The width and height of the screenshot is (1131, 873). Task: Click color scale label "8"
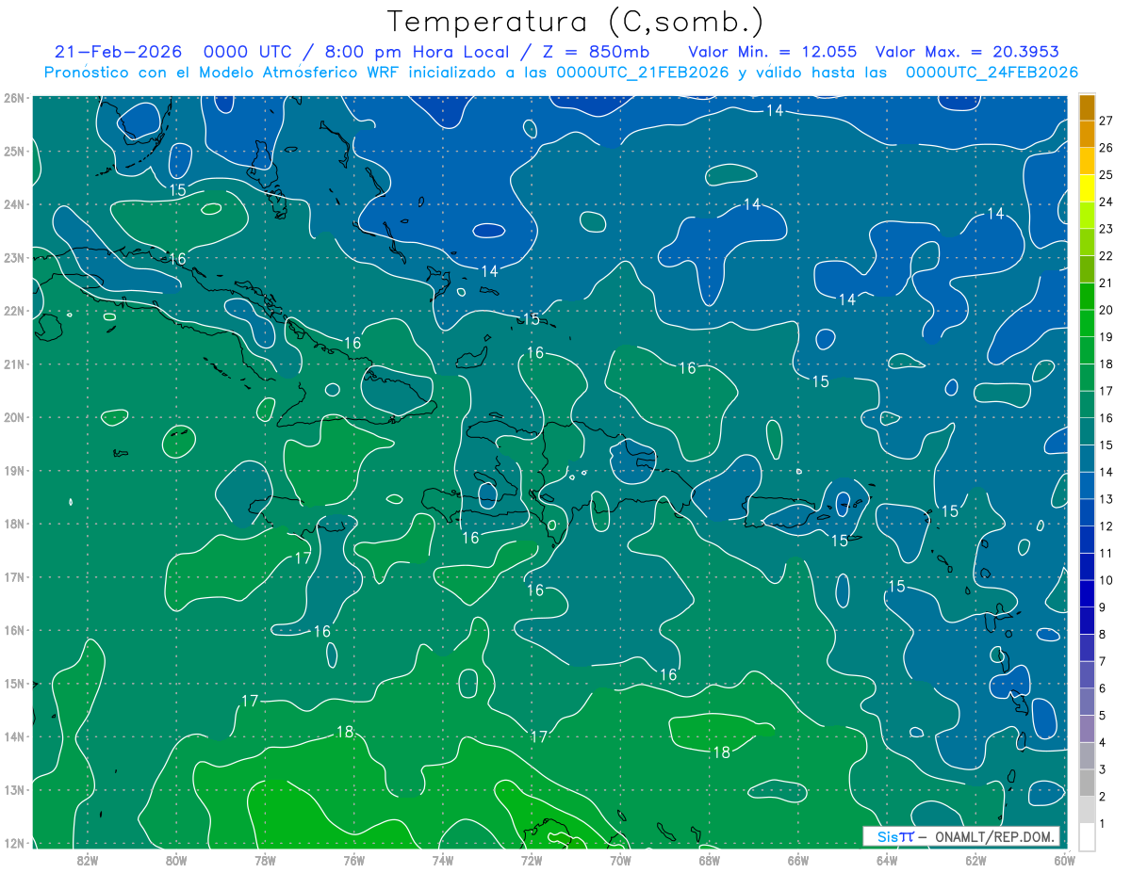click(x=1103, y=634)
